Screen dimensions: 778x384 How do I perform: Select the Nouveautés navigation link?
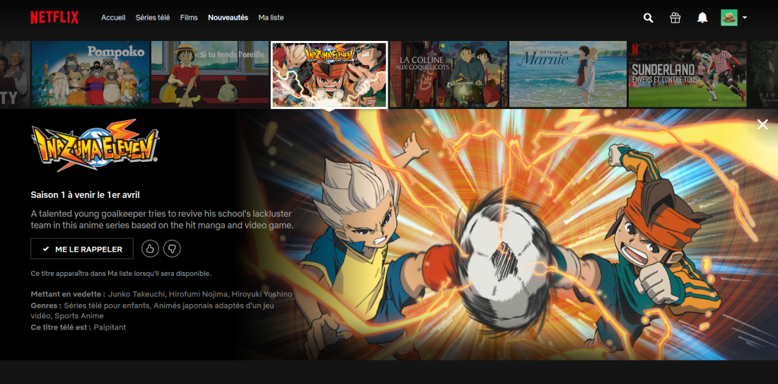pos(228,18)
